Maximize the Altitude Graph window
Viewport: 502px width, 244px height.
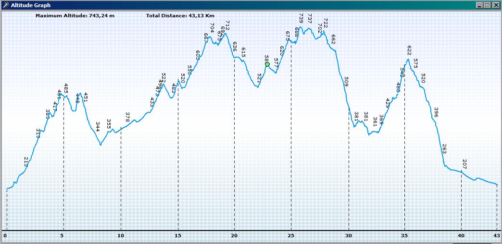(x=487, y=5)
